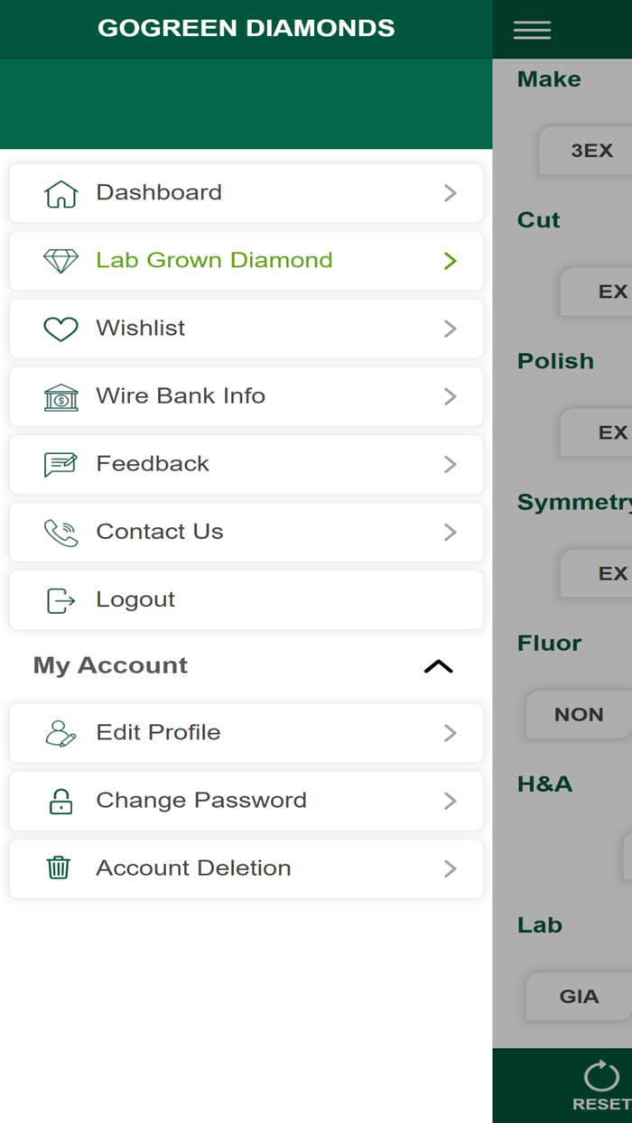Viewport: 632px width, 1123px height.
Task: Click the diamond icon beside Lab Grown Diamond
Action: coord(60,261)
